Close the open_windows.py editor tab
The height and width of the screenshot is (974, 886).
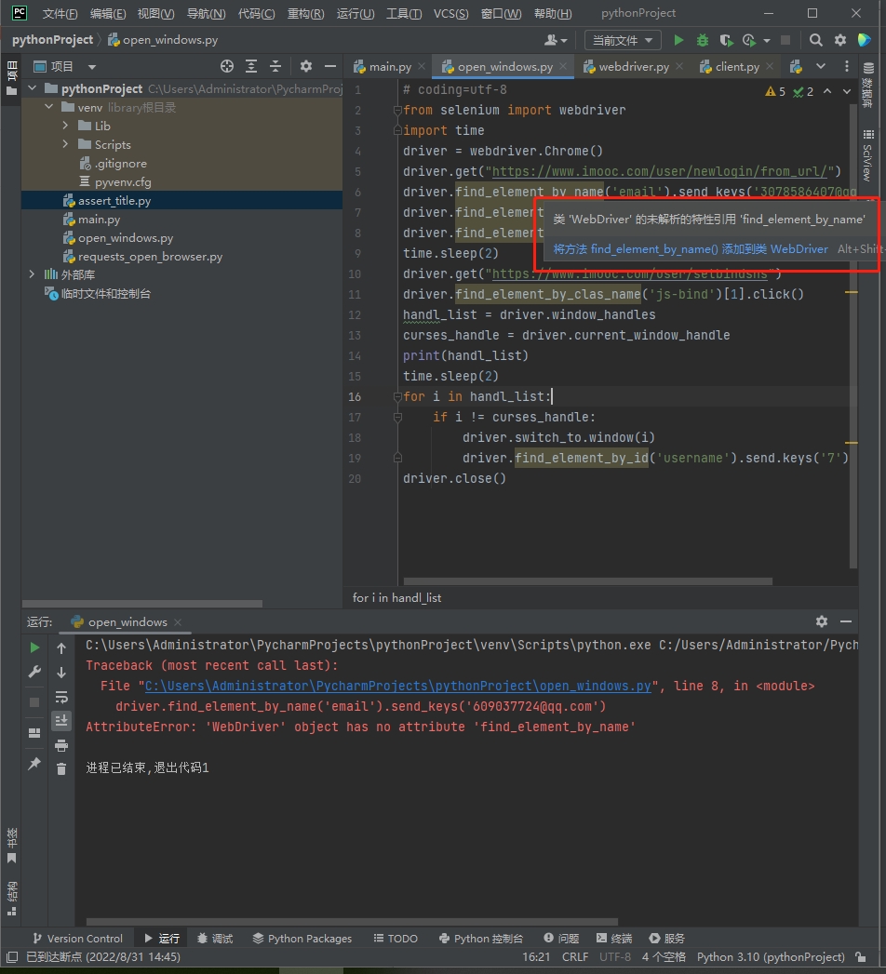563,66
